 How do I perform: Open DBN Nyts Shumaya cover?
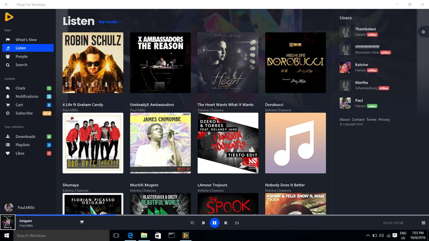pos(93,143)
